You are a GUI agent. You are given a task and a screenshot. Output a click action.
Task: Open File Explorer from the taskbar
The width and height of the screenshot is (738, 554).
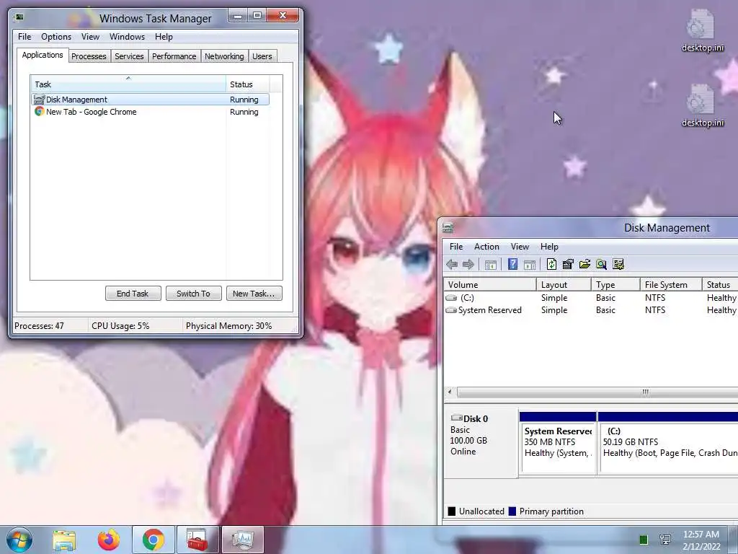pos(64,540)
